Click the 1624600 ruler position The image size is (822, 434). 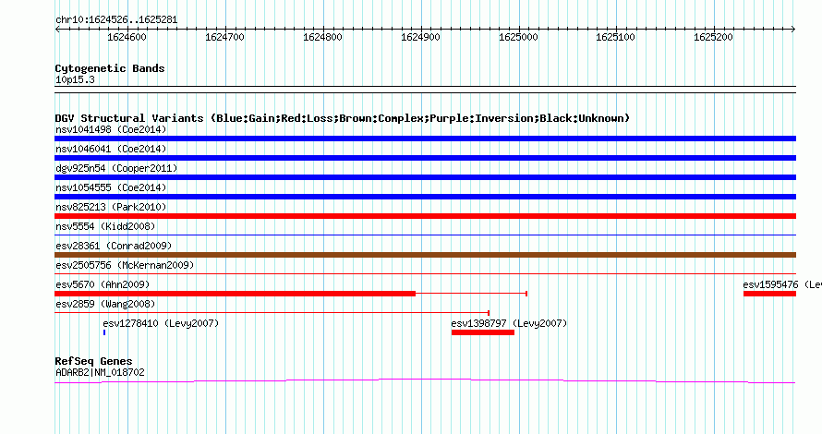pyautogui.click(x=127, y=37)
